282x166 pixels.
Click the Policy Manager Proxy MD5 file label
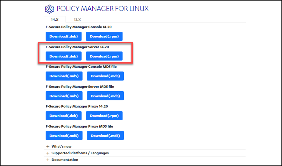pos(79,126)
